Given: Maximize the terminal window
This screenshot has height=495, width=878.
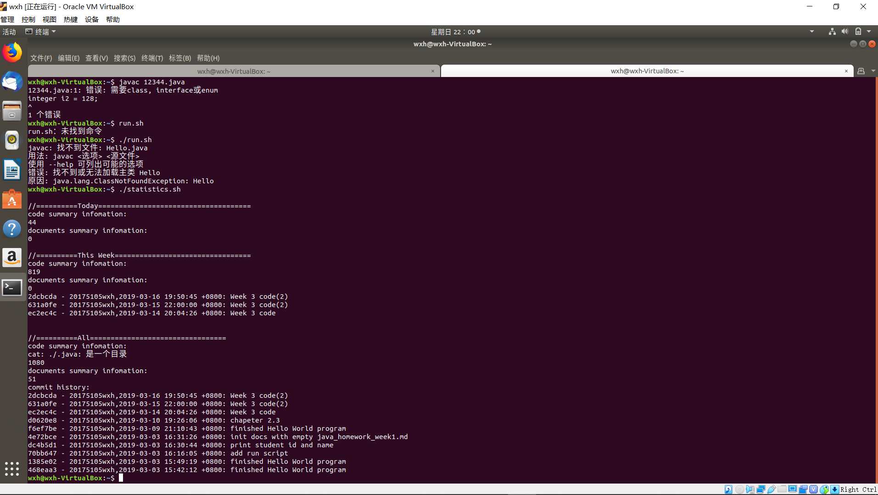Looking at the screenshot, I should (x=863, y=44).
